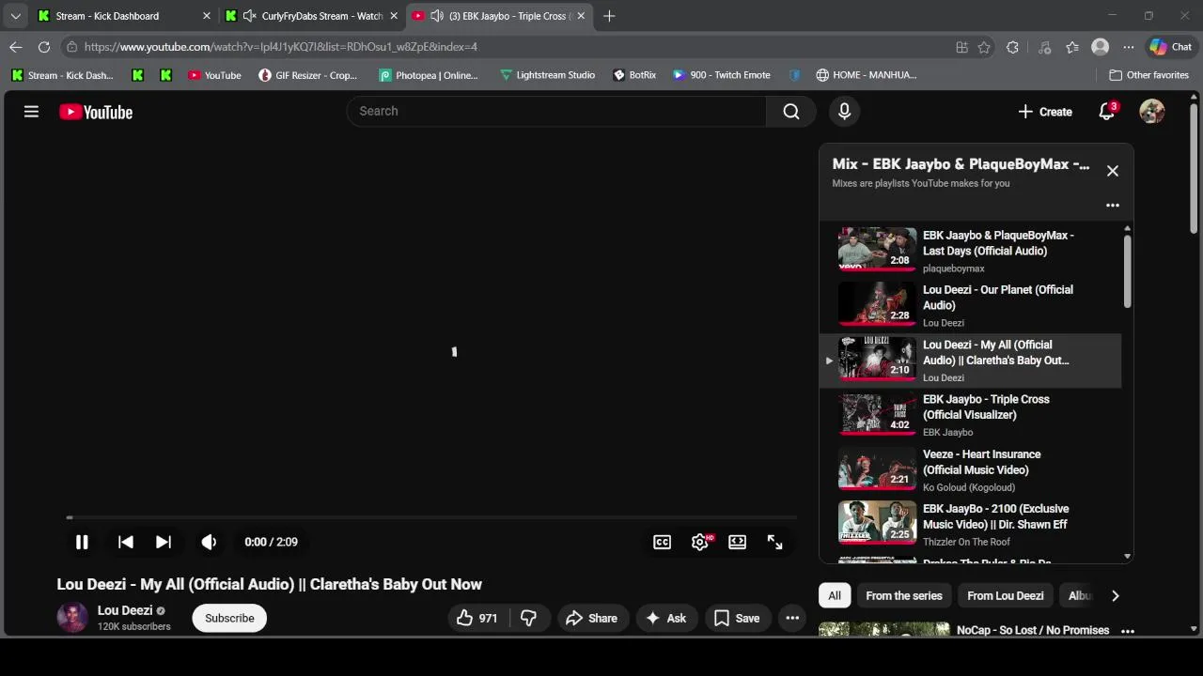Skip to next video in playlist
Screen dimensions: 1203x676
(163, 542)
